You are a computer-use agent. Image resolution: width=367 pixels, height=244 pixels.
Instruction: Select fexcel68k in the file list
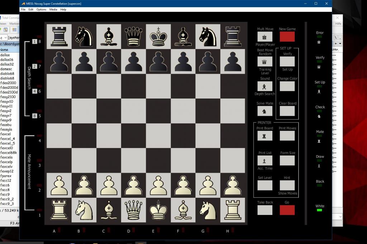[9, 153]
